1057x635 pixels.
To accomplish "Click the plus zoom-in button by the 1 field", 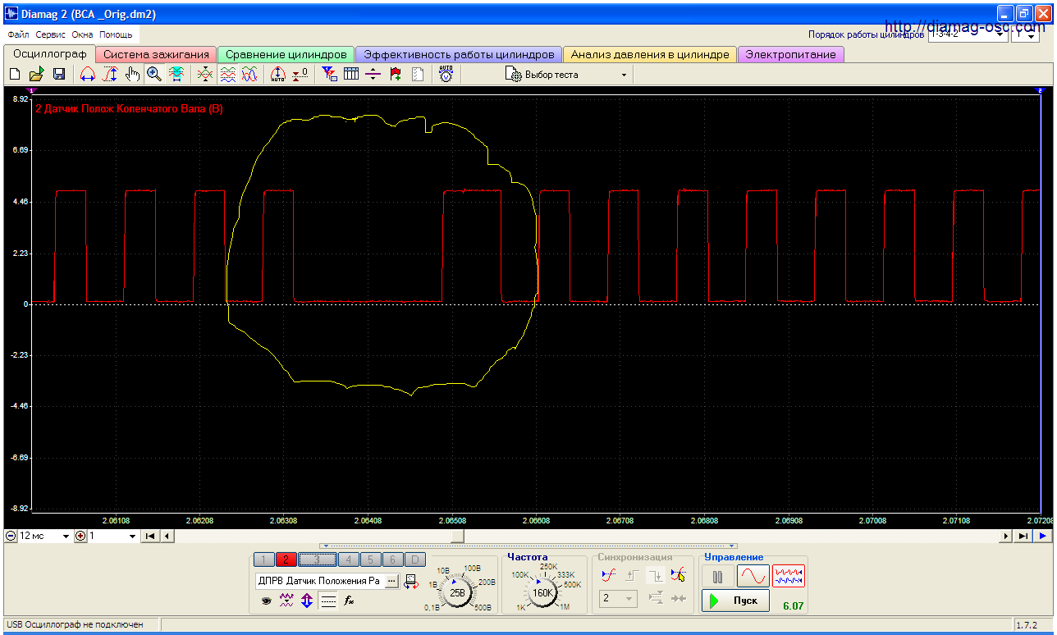I will click(80, 537).
